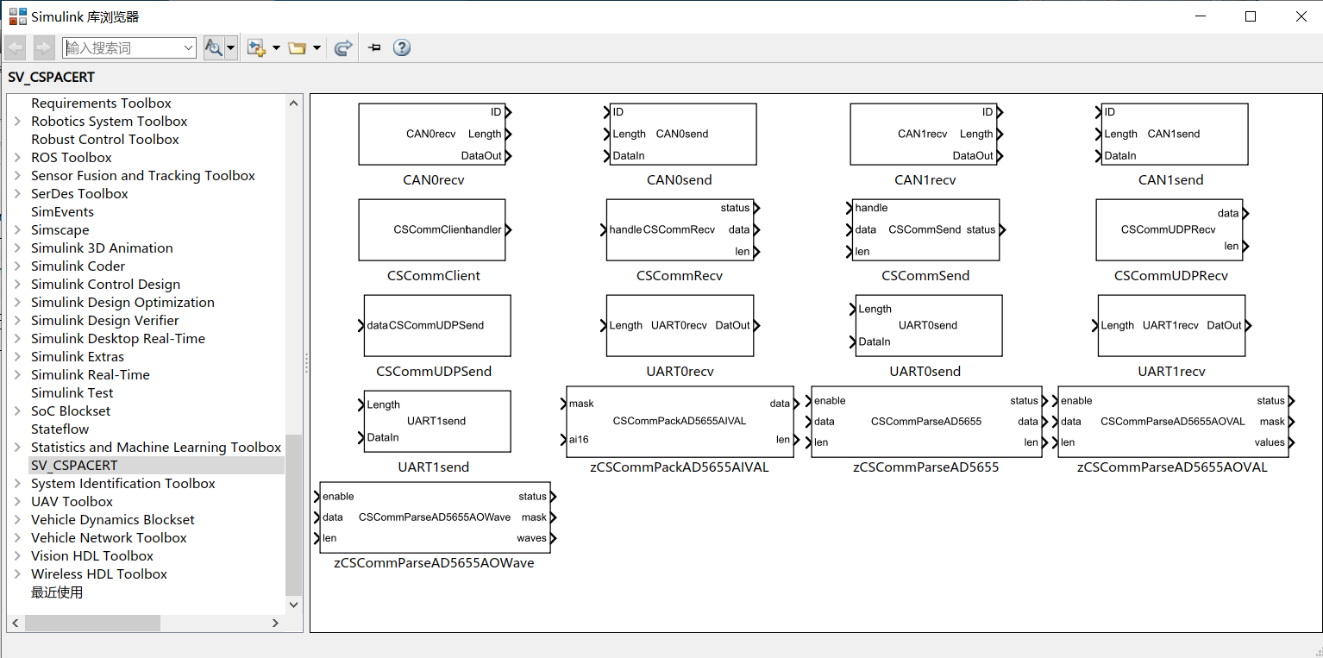This screenshot has width=1323, height=658.
Task: Select the zCSCommParseAD5655 block
Action: click(925, 422)
